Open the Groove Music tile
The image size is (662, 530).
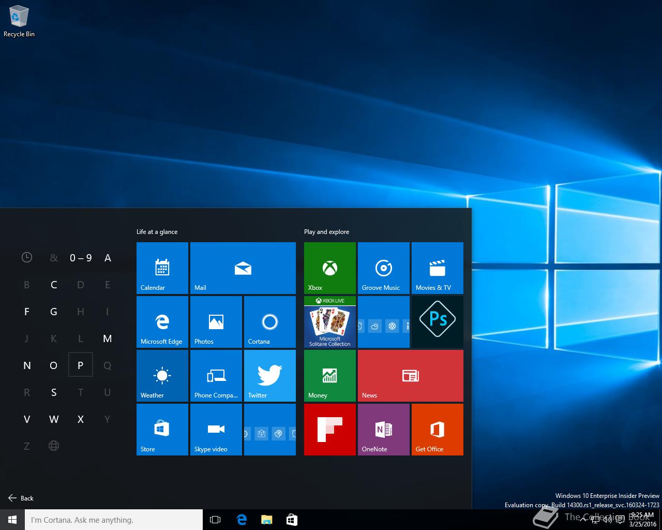[384, 268]
